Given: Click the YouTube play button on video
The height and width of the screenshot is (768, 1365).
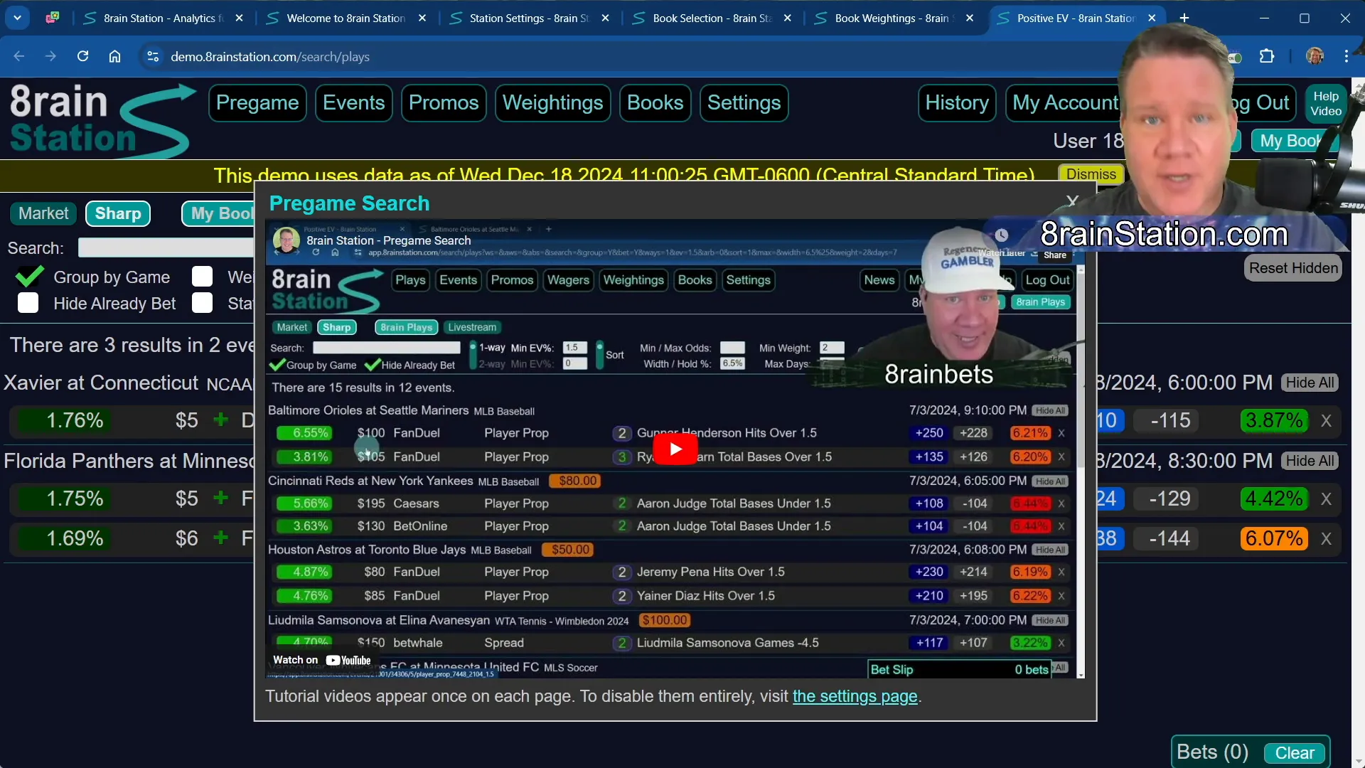Looking at the screenshot, I should tap(675, 449).
